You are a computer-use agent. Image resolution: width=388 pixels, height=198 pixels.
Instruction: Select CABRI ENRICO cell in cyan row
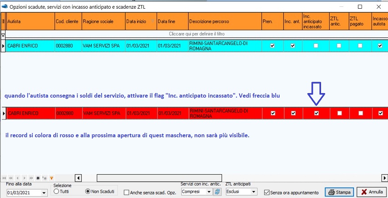tap(30, 46)
